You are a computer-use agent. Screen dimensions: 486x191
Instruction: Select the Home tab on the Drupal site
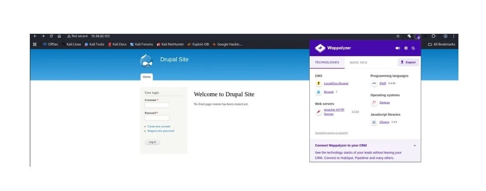click(146, 77)
